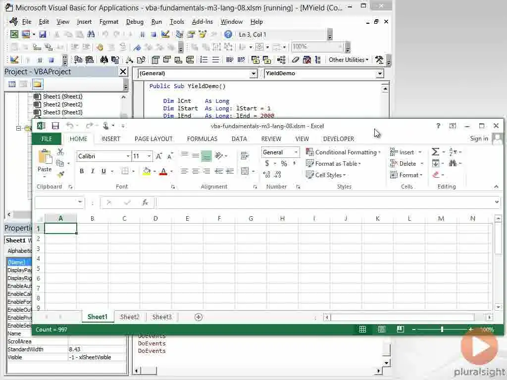The image size is (507, 380).
Task: Select Sheet3 (Sheet3) in Project tree
Action: point(58,112)
